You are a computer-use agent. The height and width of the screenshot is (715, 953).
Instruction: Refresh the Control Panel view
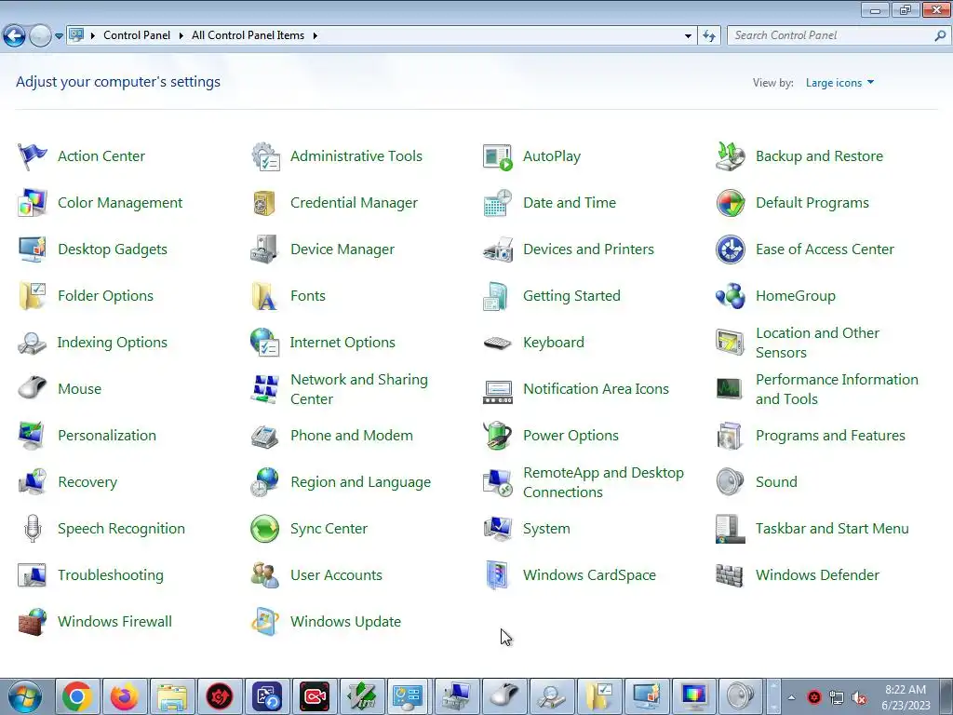pyautogui.click(x=708, y=36)
